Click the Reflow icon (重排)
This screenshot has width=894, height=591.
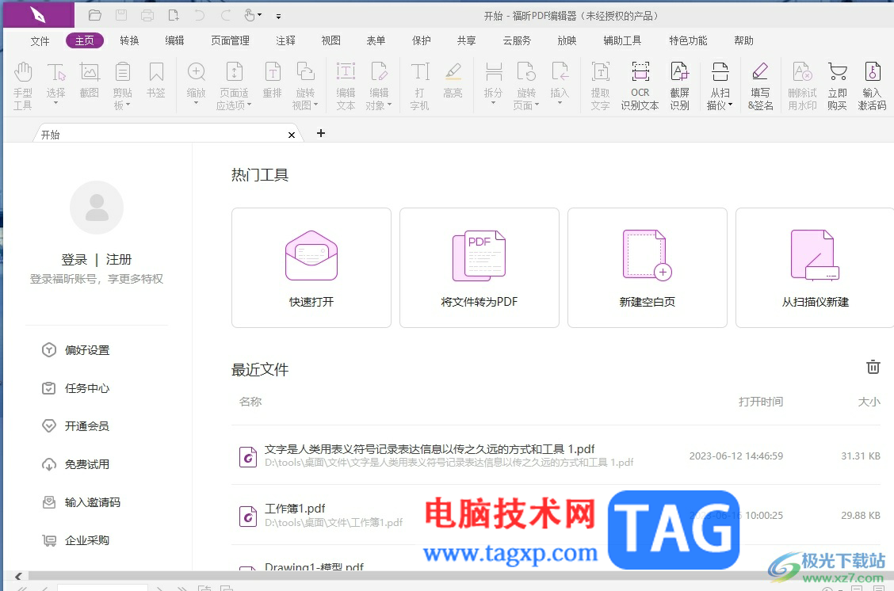[x=273, y=80]
